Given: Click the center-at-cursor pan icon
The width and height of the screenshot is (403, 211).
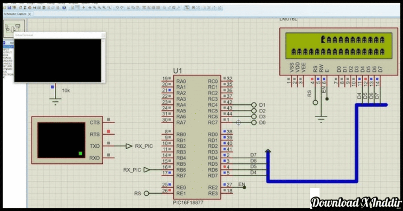Looking at the screenshot, I should 90,7.
